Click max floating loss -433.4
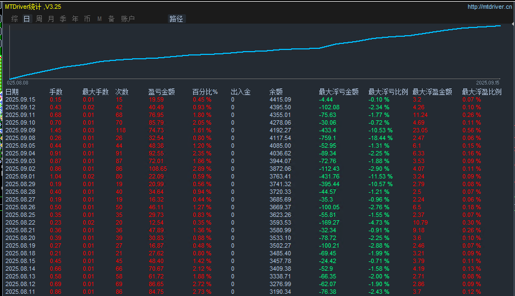515x296 pixels. coord(327,130)
